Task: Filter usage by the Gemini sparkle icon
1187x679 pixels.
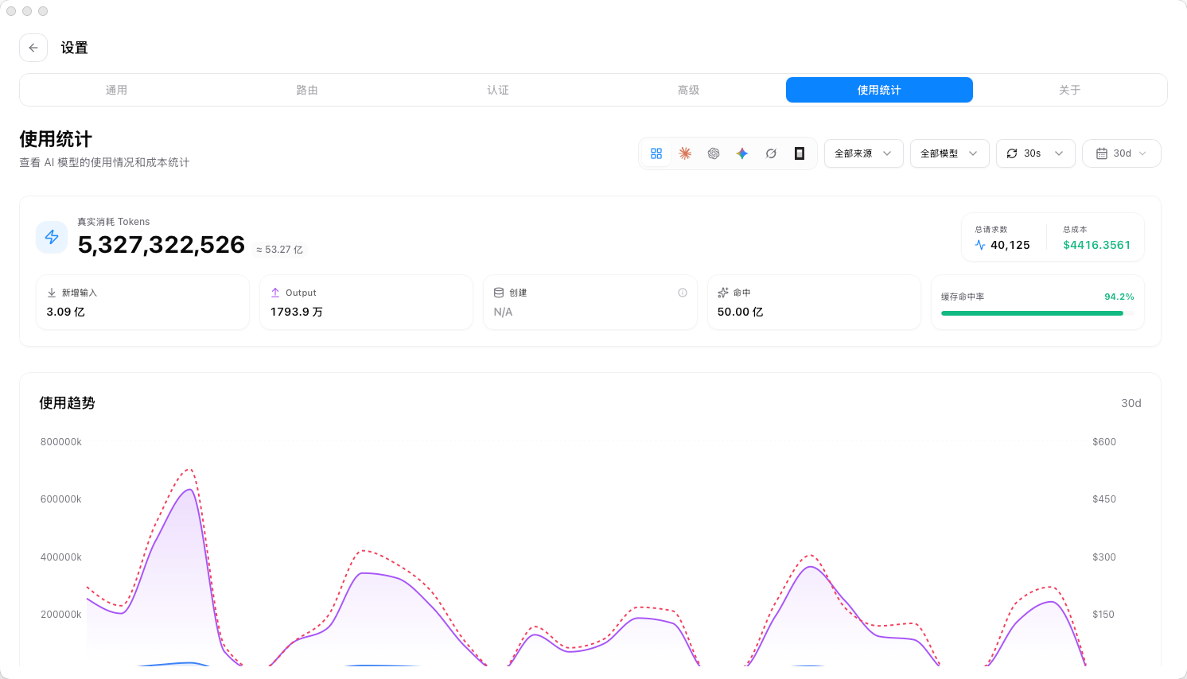Action: (x=742, y=153)
